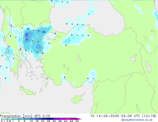The height and width of the screenshot is (122, 158).
Task: Click the 30–35 mm violet legend swatch
Action: click(x=56, y=119)
